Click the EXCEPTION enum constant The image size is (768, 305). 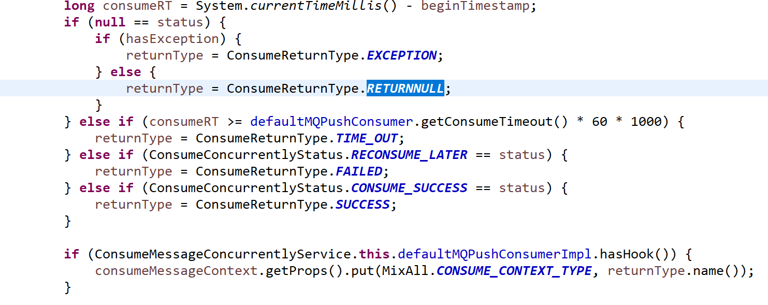(x=401, y=55)
